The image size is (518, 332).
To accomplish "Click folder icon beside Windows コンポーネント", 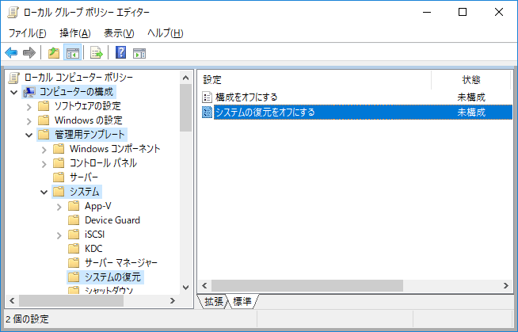I will (59, 149).
